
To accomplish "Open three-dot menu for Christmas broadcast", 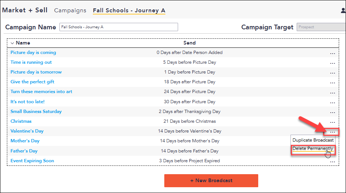I will [332, 122].
